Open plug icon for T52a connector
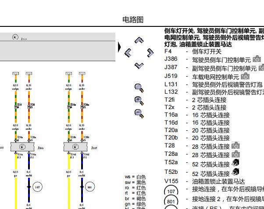The height and width of the screenshot is (209, 264). click(x=235, y=163)
